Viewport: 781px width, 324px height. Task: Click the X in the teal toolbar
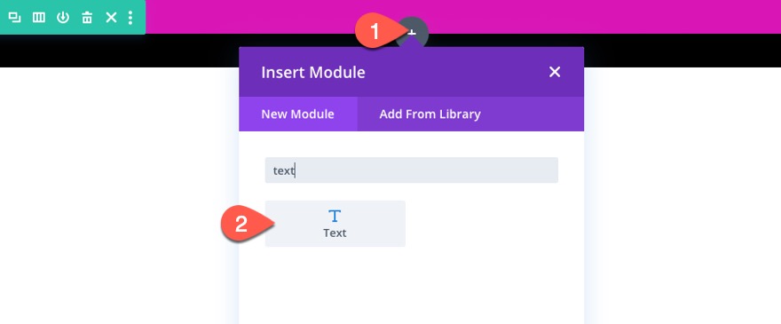tap(111, 18)
